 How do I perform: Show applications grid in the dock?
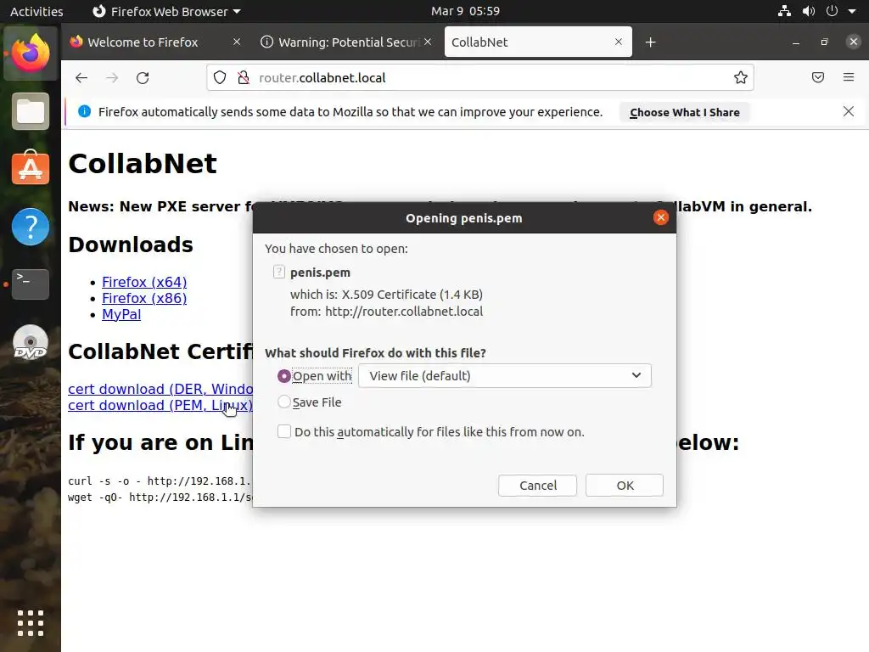tap(31, 623)
